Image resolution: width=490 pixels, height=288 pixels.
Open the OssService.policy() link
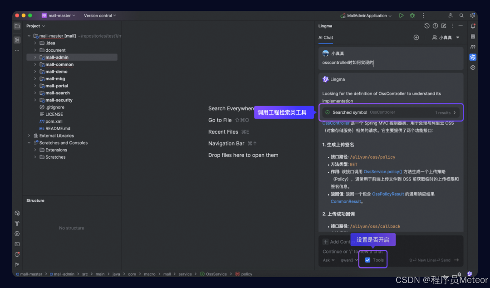pos(383,171)
